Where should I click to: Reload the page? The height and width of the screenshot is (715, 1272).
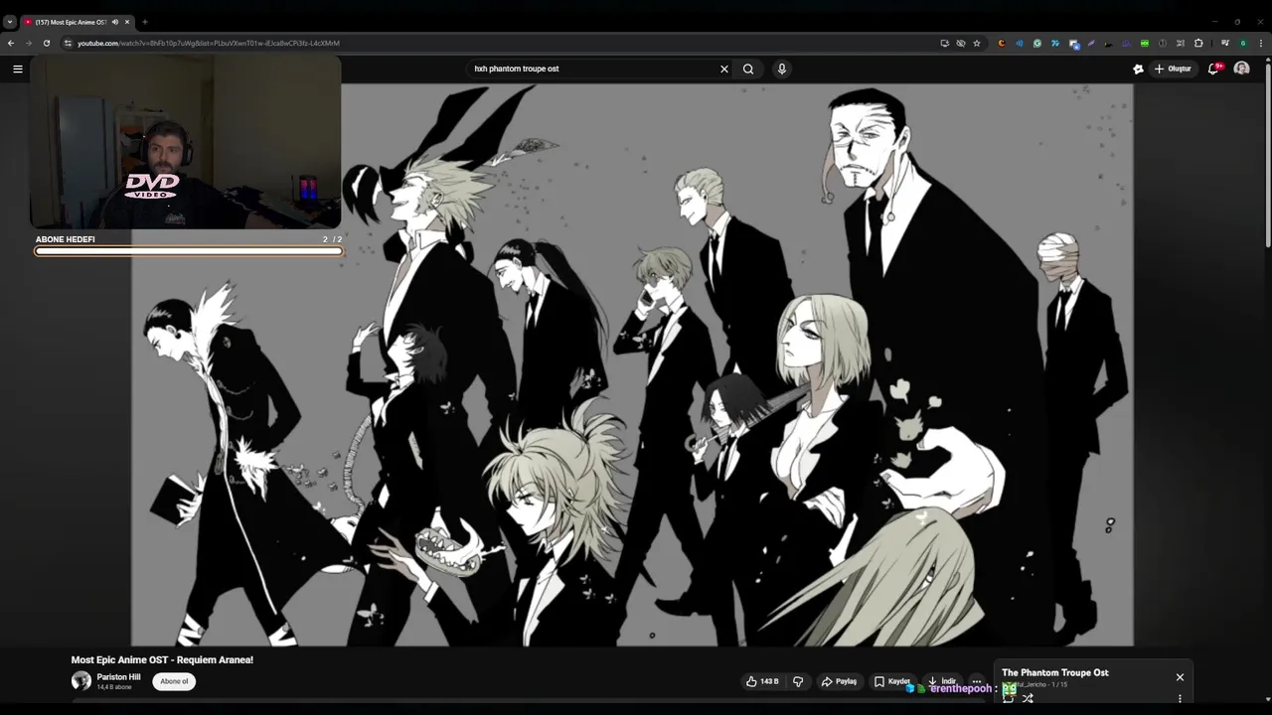(x=46, y=43)
